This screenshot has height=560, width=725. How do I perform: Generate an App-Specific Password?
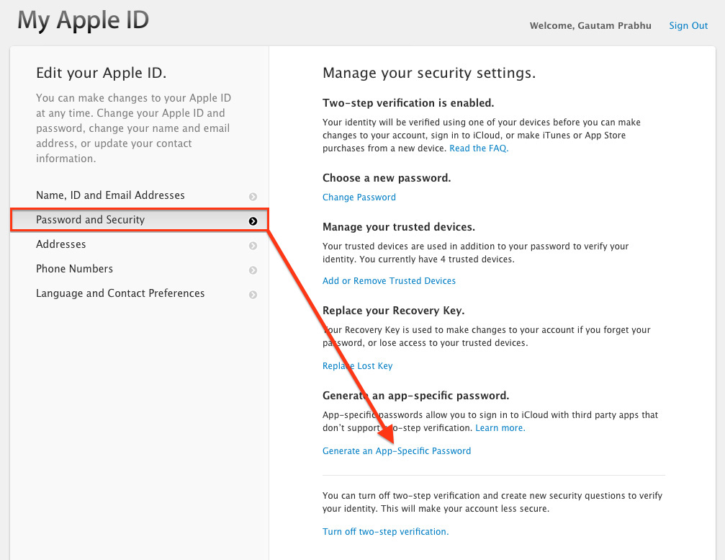pos(397,451)
